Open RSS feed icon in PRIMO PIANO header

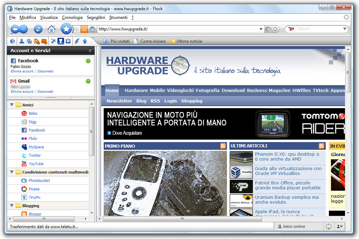tap(223, 146)
